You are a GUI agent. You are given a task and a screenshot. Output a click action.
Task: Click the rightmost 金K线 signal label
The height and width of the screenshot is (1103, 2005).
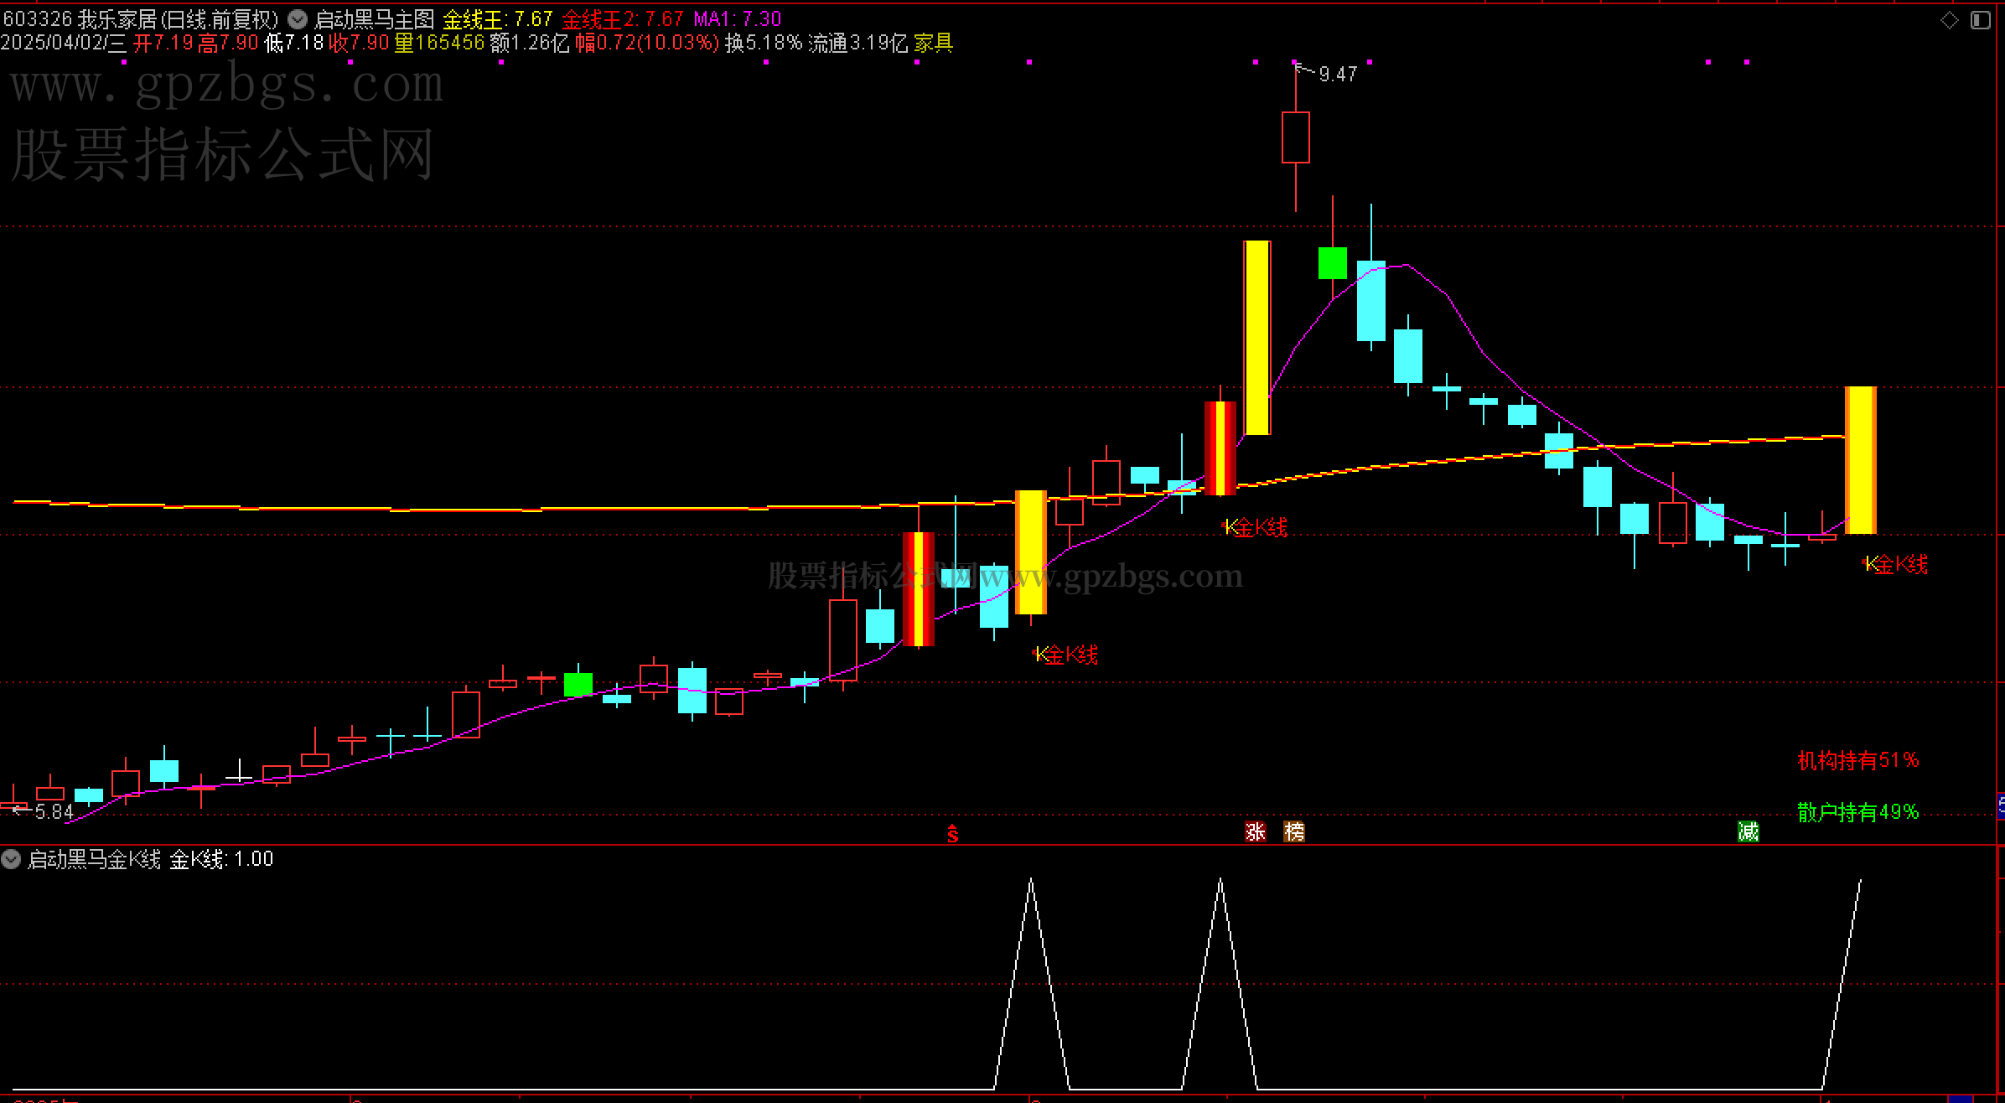(x=1896, y=564)
